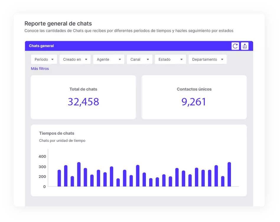Open the Agente filter dropdown
This screenshot has height=222, width=280.
click(109, 59)
